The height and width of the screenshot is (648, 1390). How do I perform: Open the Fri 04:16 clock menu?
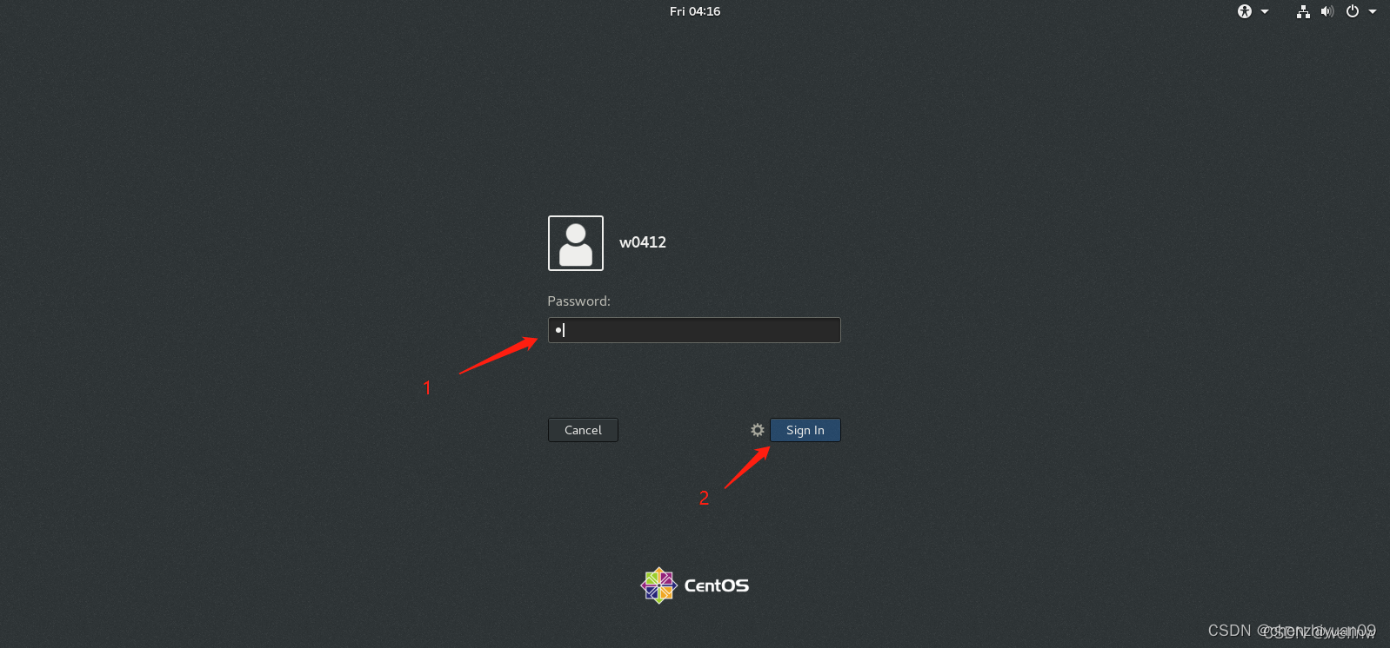[x=695, y=11]
